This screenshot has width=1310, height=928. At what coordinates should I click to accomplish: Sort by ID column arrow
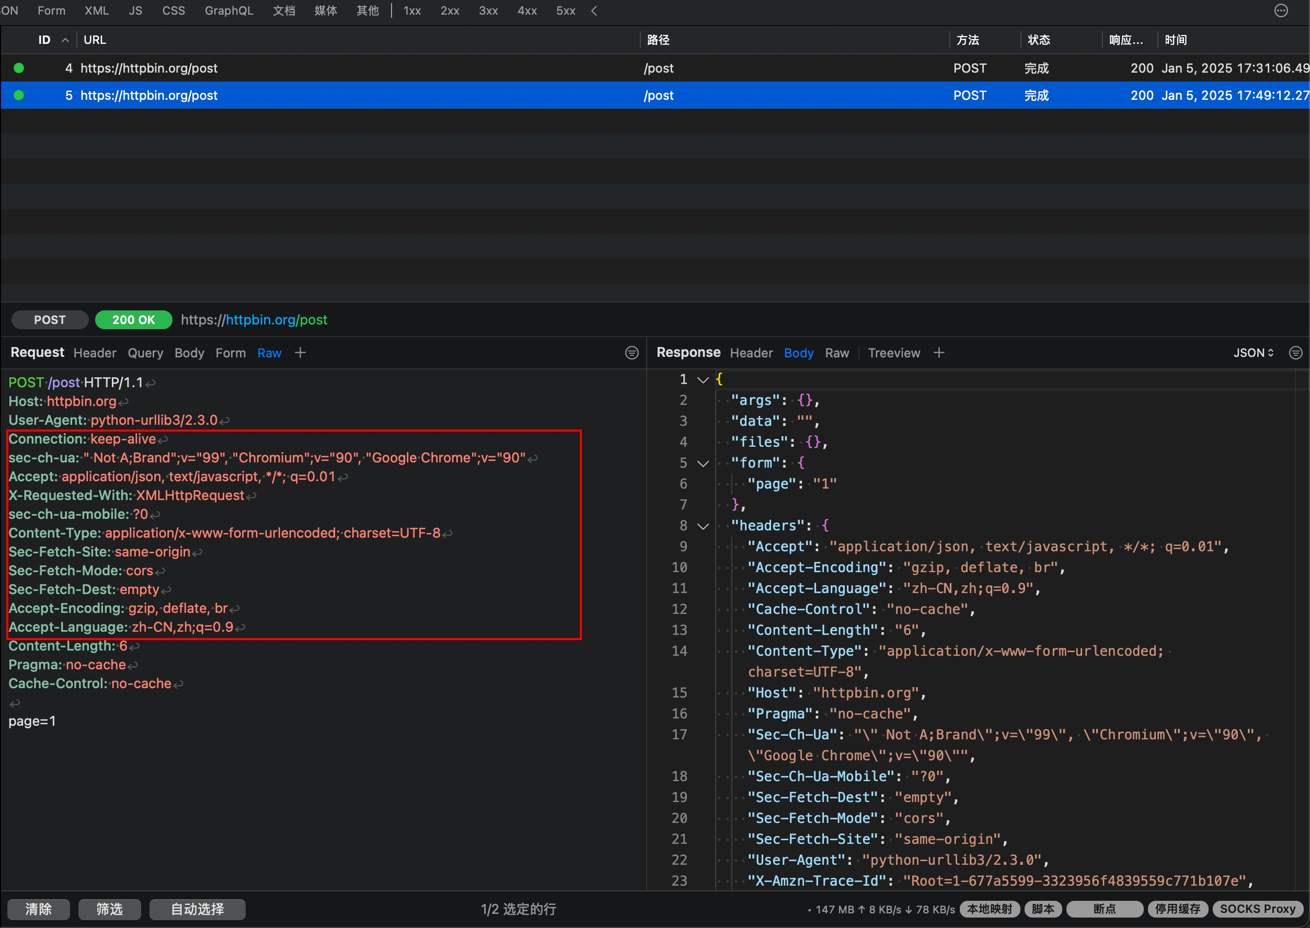(65, 40)
